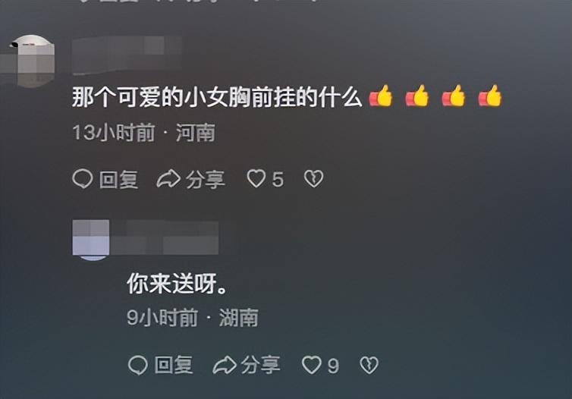572x399 pixels.
Task: Click like count 9 on Hunan reply
Action: pos(333,366)
